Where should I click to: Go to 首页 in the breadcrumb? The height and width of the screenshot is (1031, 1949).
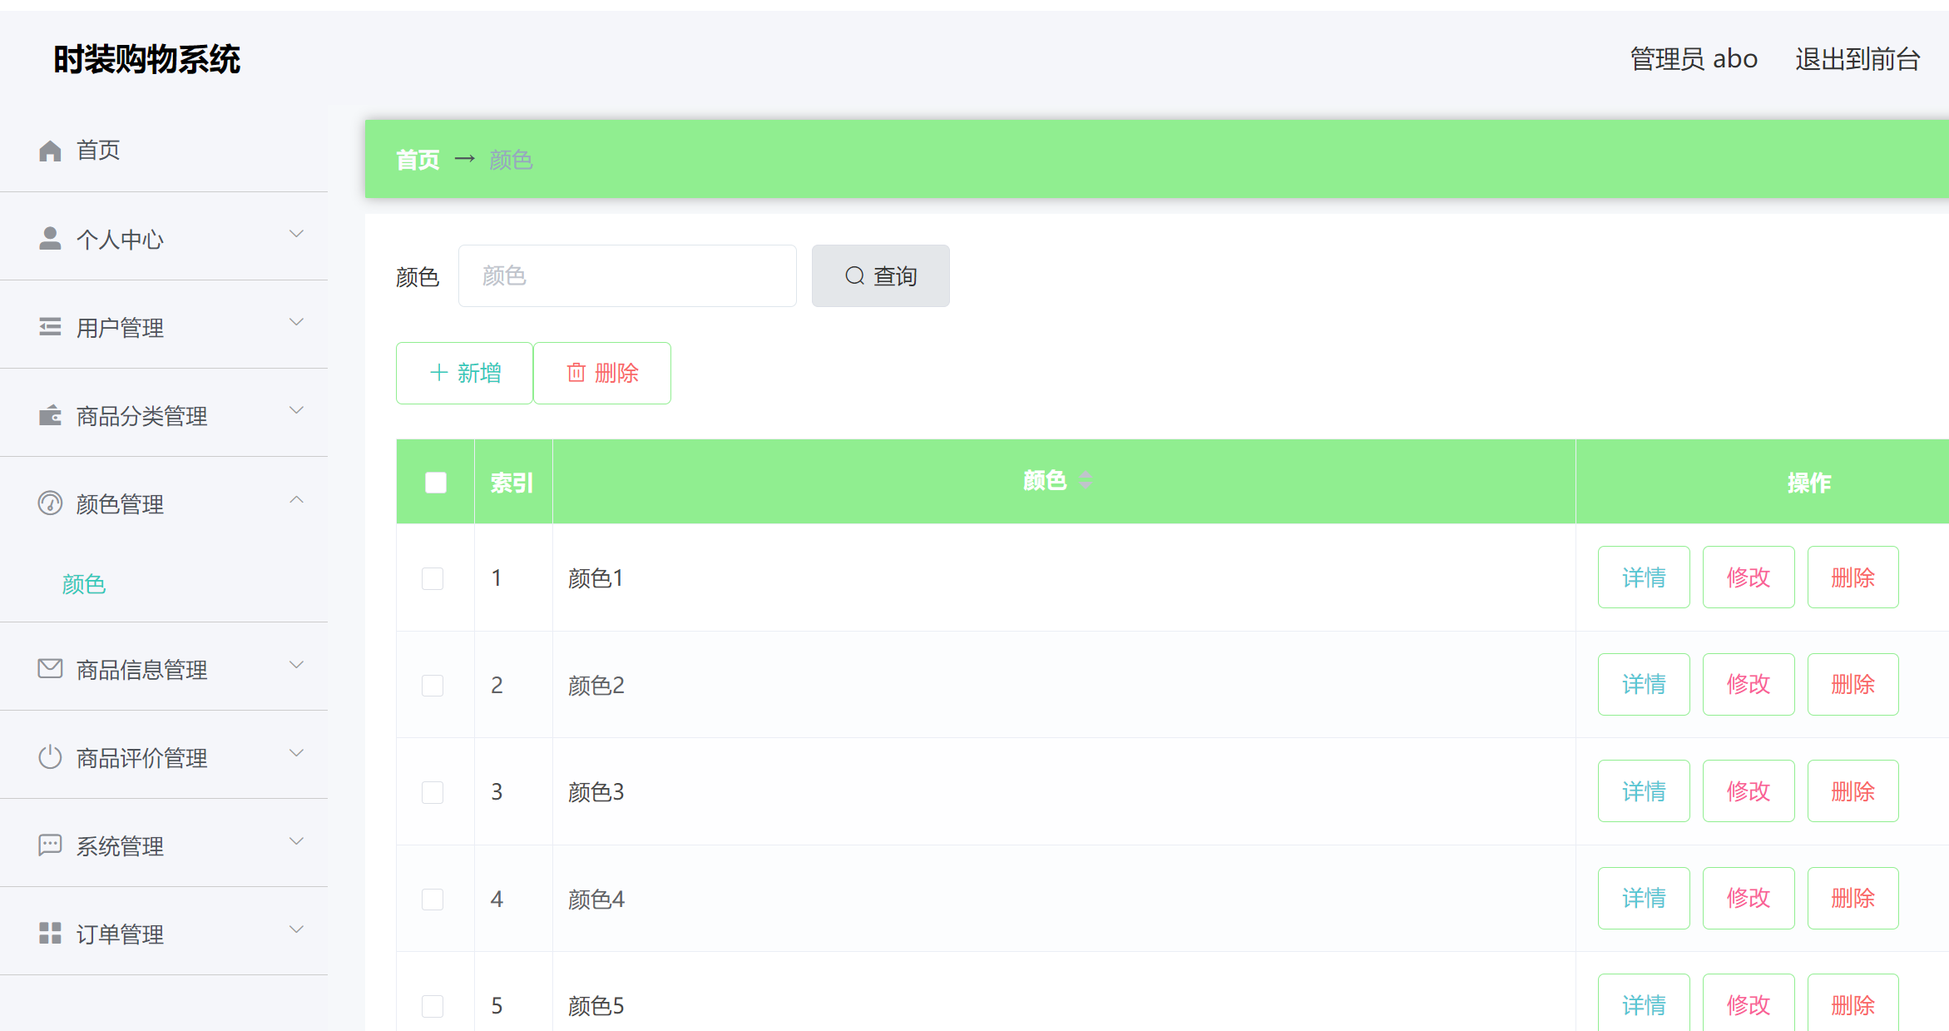[x=418, y=160]
